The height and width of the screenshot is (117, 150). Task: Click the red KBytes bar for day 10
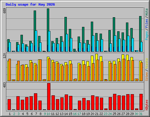49,97
